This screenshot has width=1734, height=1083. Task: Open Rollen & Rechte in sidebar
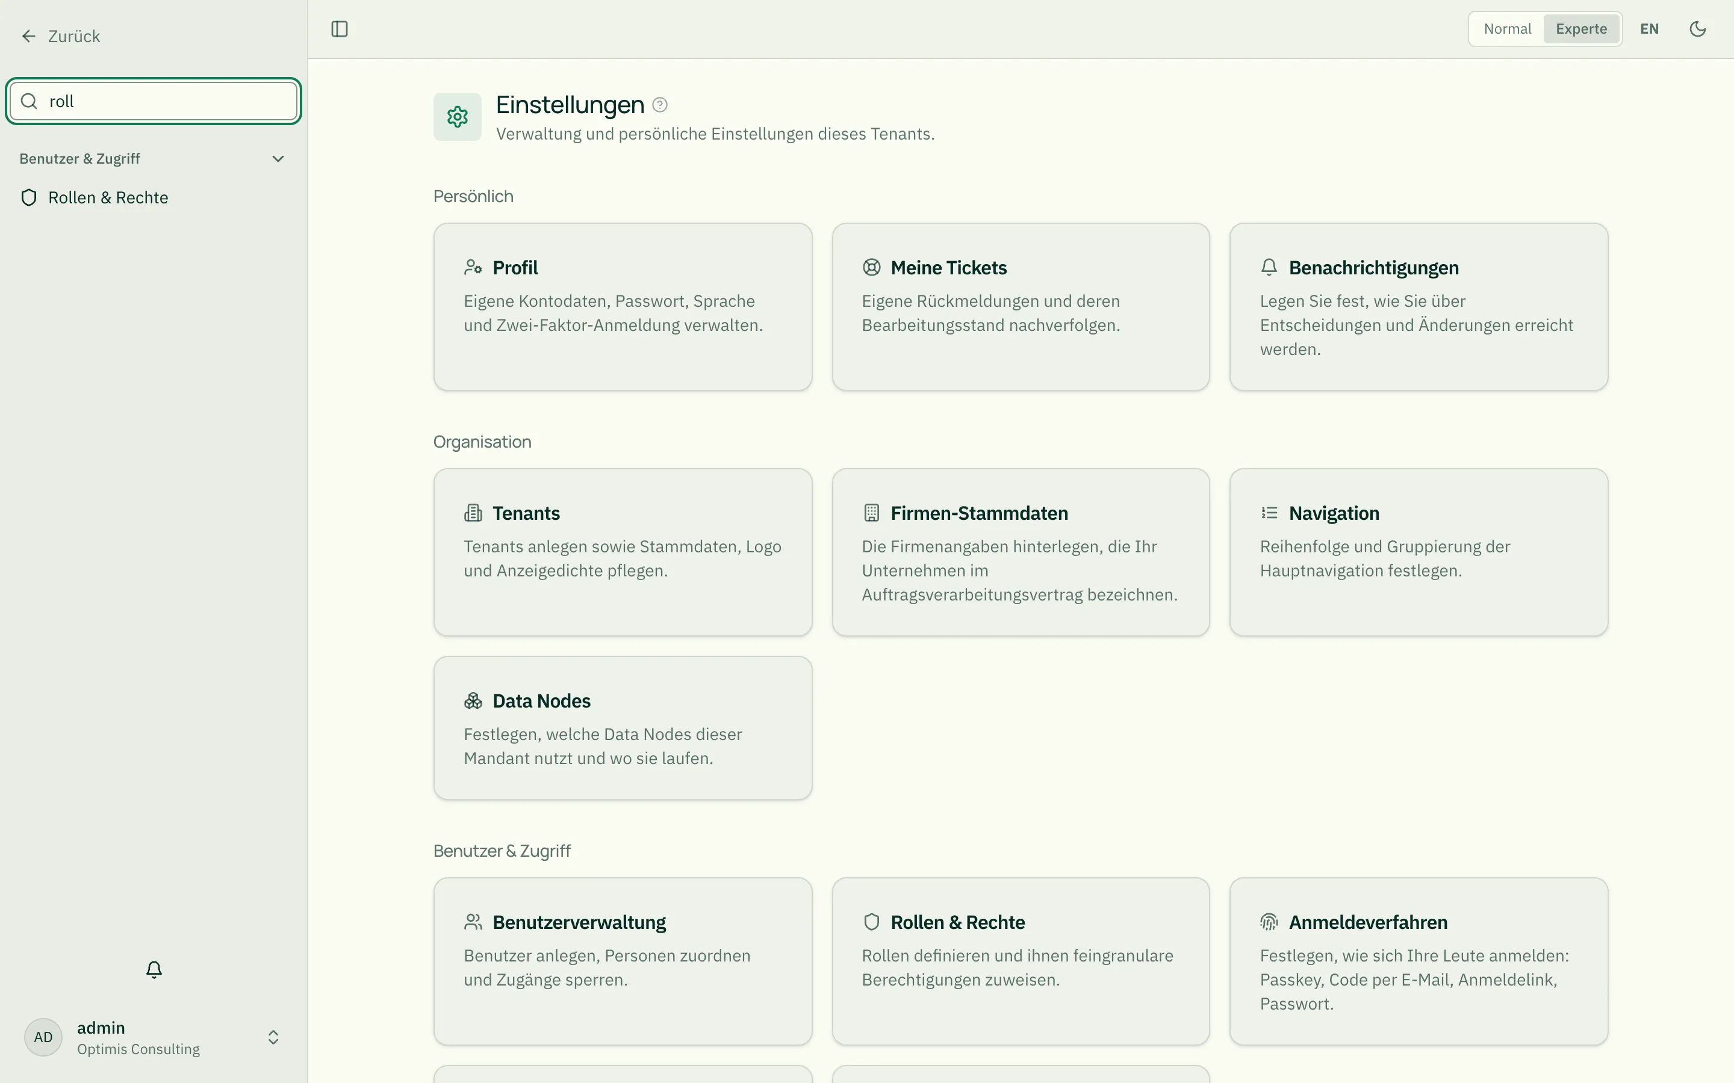pyautogui.click(x=154, y=198)
